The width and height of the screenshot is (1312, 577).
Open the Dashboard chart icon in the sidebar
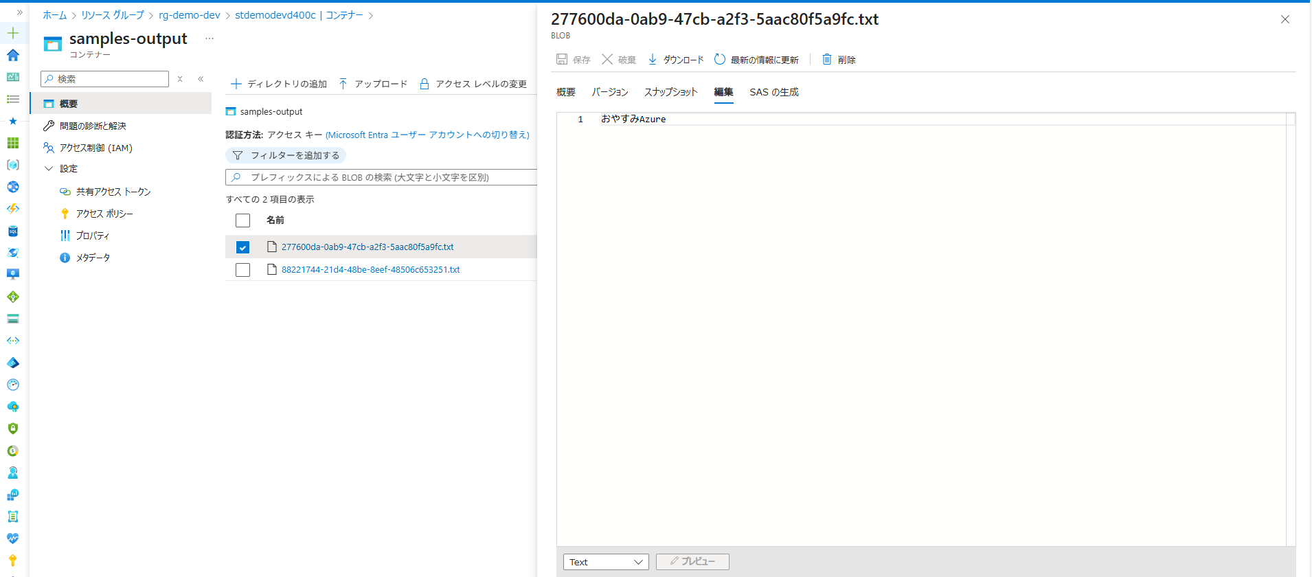point(13,77)
